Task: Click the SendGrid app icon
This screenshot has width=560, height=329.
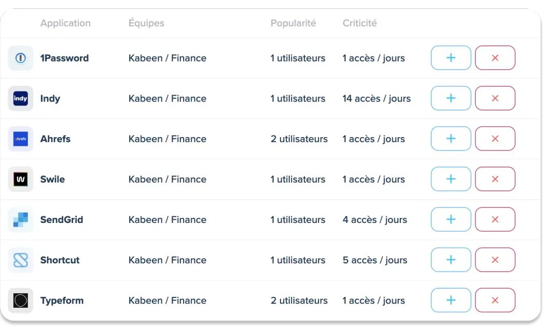Action: (21, 219)
